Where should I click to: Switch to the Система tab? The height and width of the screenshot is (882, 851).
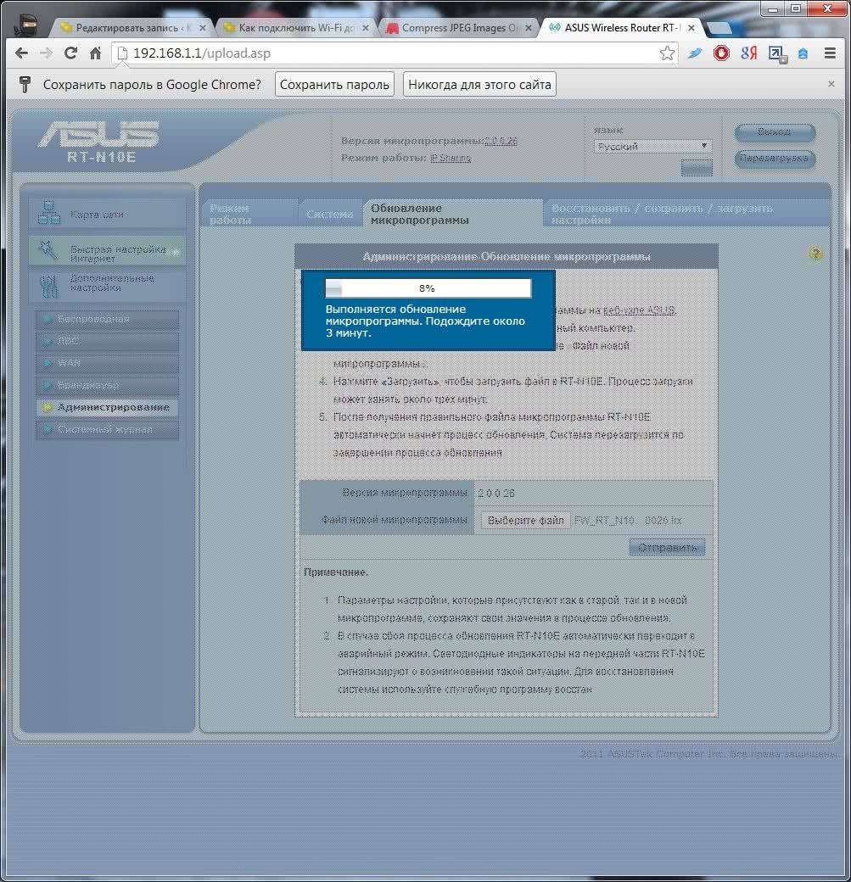(x=329, y=214)
